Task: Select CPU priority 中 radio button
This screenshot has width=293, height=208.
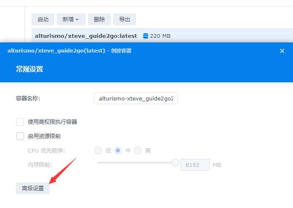Action: coord(118,150)
